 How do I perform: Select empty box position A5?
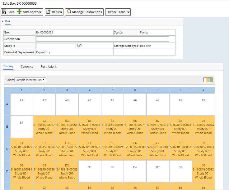coord(112,104)
